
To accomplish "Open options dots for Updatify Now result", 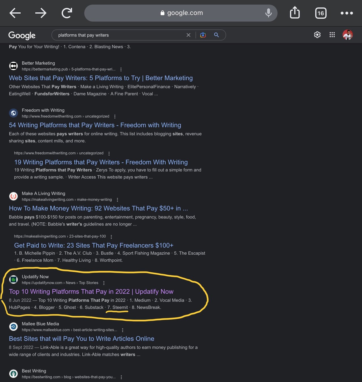I will (x=104, y=283).
